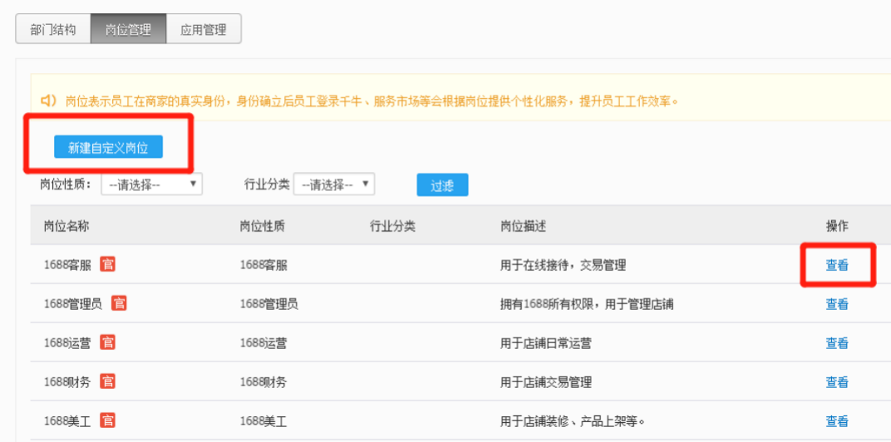Click the 岗位名称 column header

coord(66,225)
